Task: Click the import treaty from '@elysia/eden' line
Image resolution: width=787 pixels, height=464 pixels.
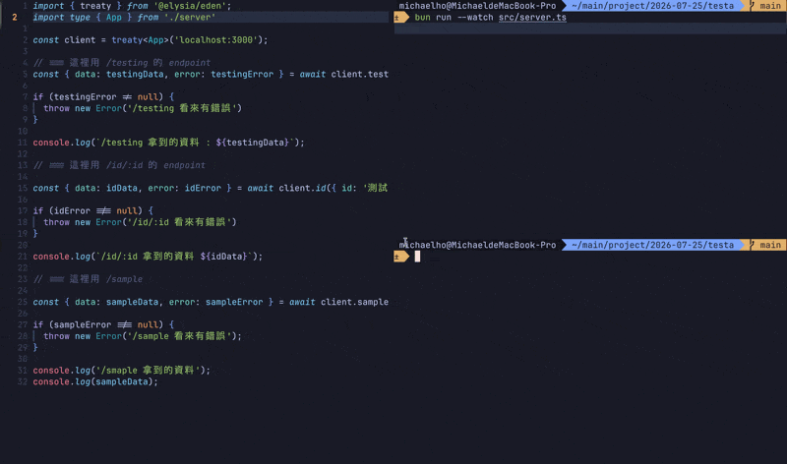Action: (x=132, y=6)
